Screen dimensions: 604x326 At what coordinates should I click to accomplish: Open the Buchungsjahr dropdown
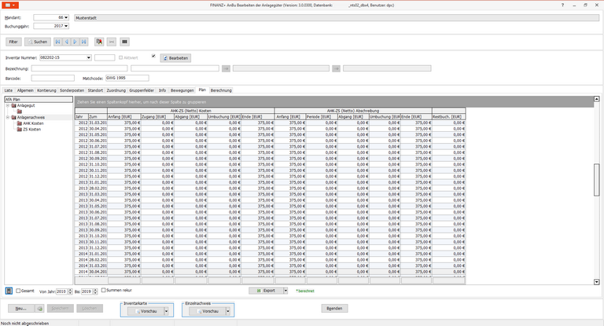point(66,26)
